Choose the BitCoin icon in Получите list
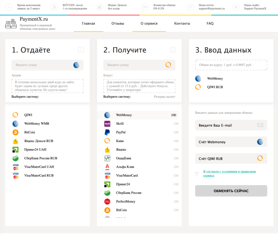The image size is (278, 236). (x=107, y=210)
